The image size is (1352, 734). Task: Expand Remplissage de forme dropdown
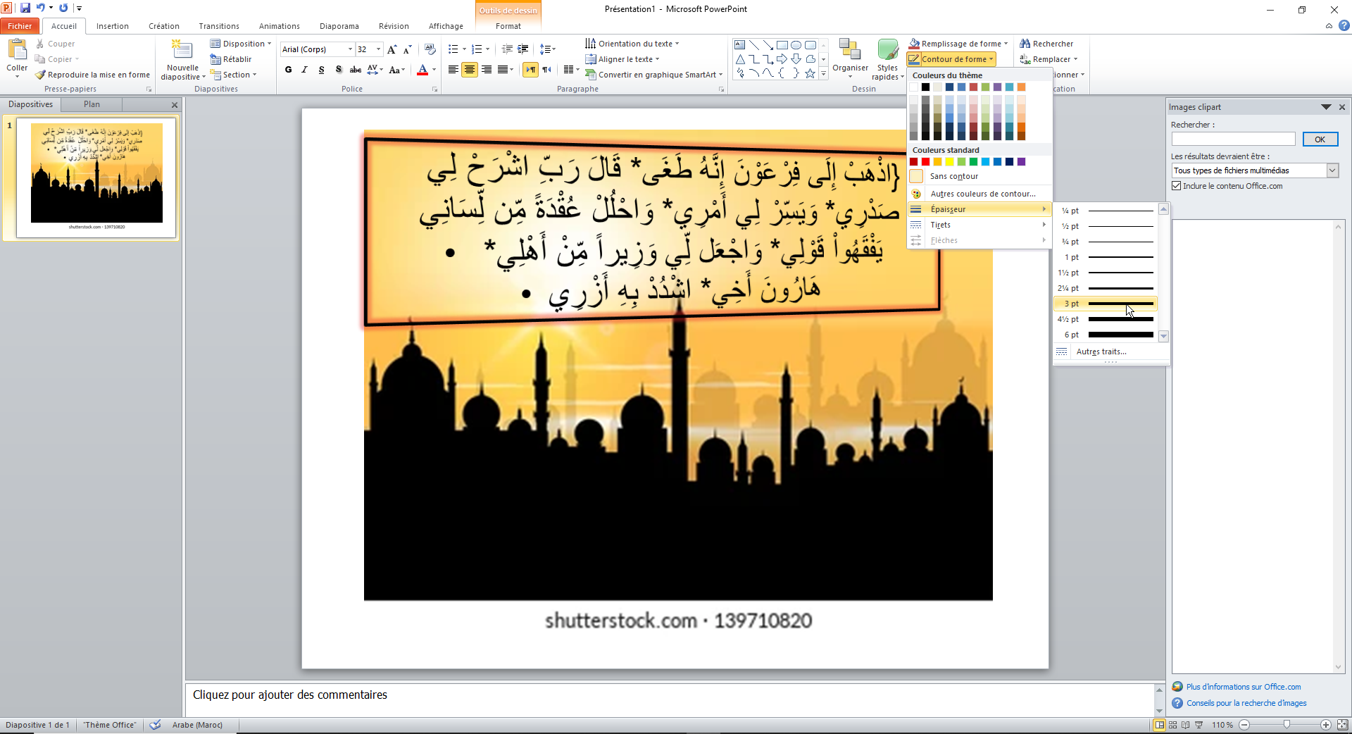1006,44
